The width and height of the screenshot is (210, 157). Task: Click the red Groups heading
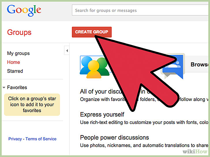(19, 32)
